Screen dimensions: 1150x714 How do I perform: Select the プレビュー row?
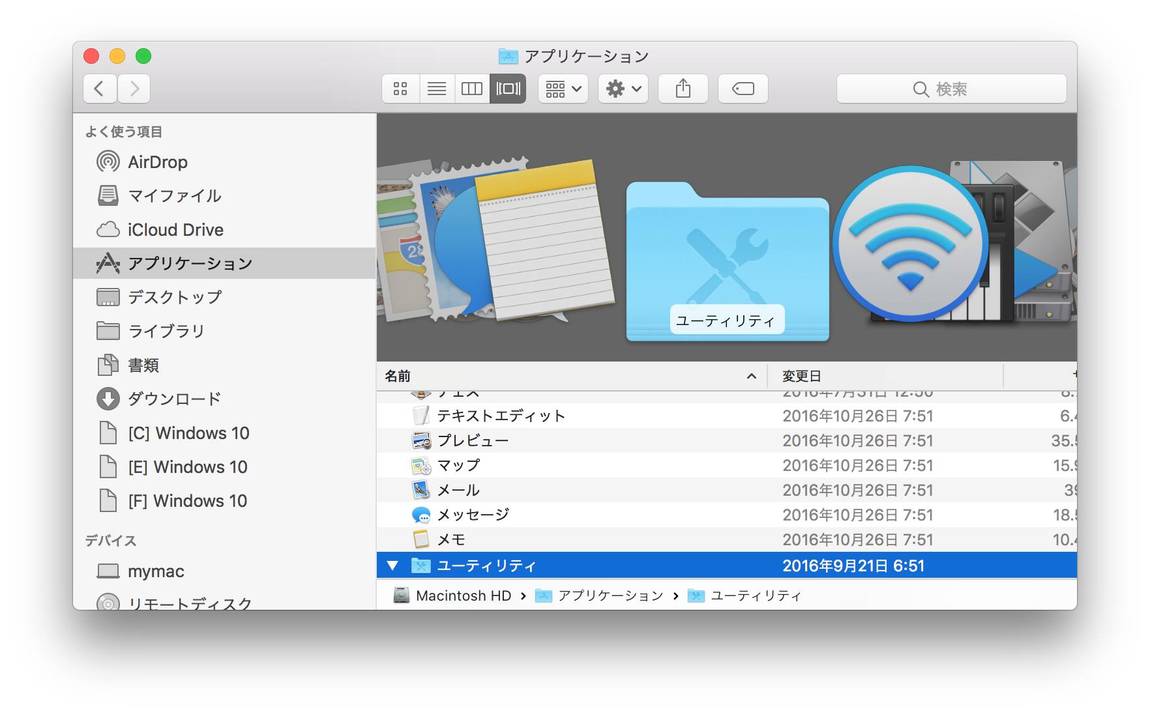[727, 440]
